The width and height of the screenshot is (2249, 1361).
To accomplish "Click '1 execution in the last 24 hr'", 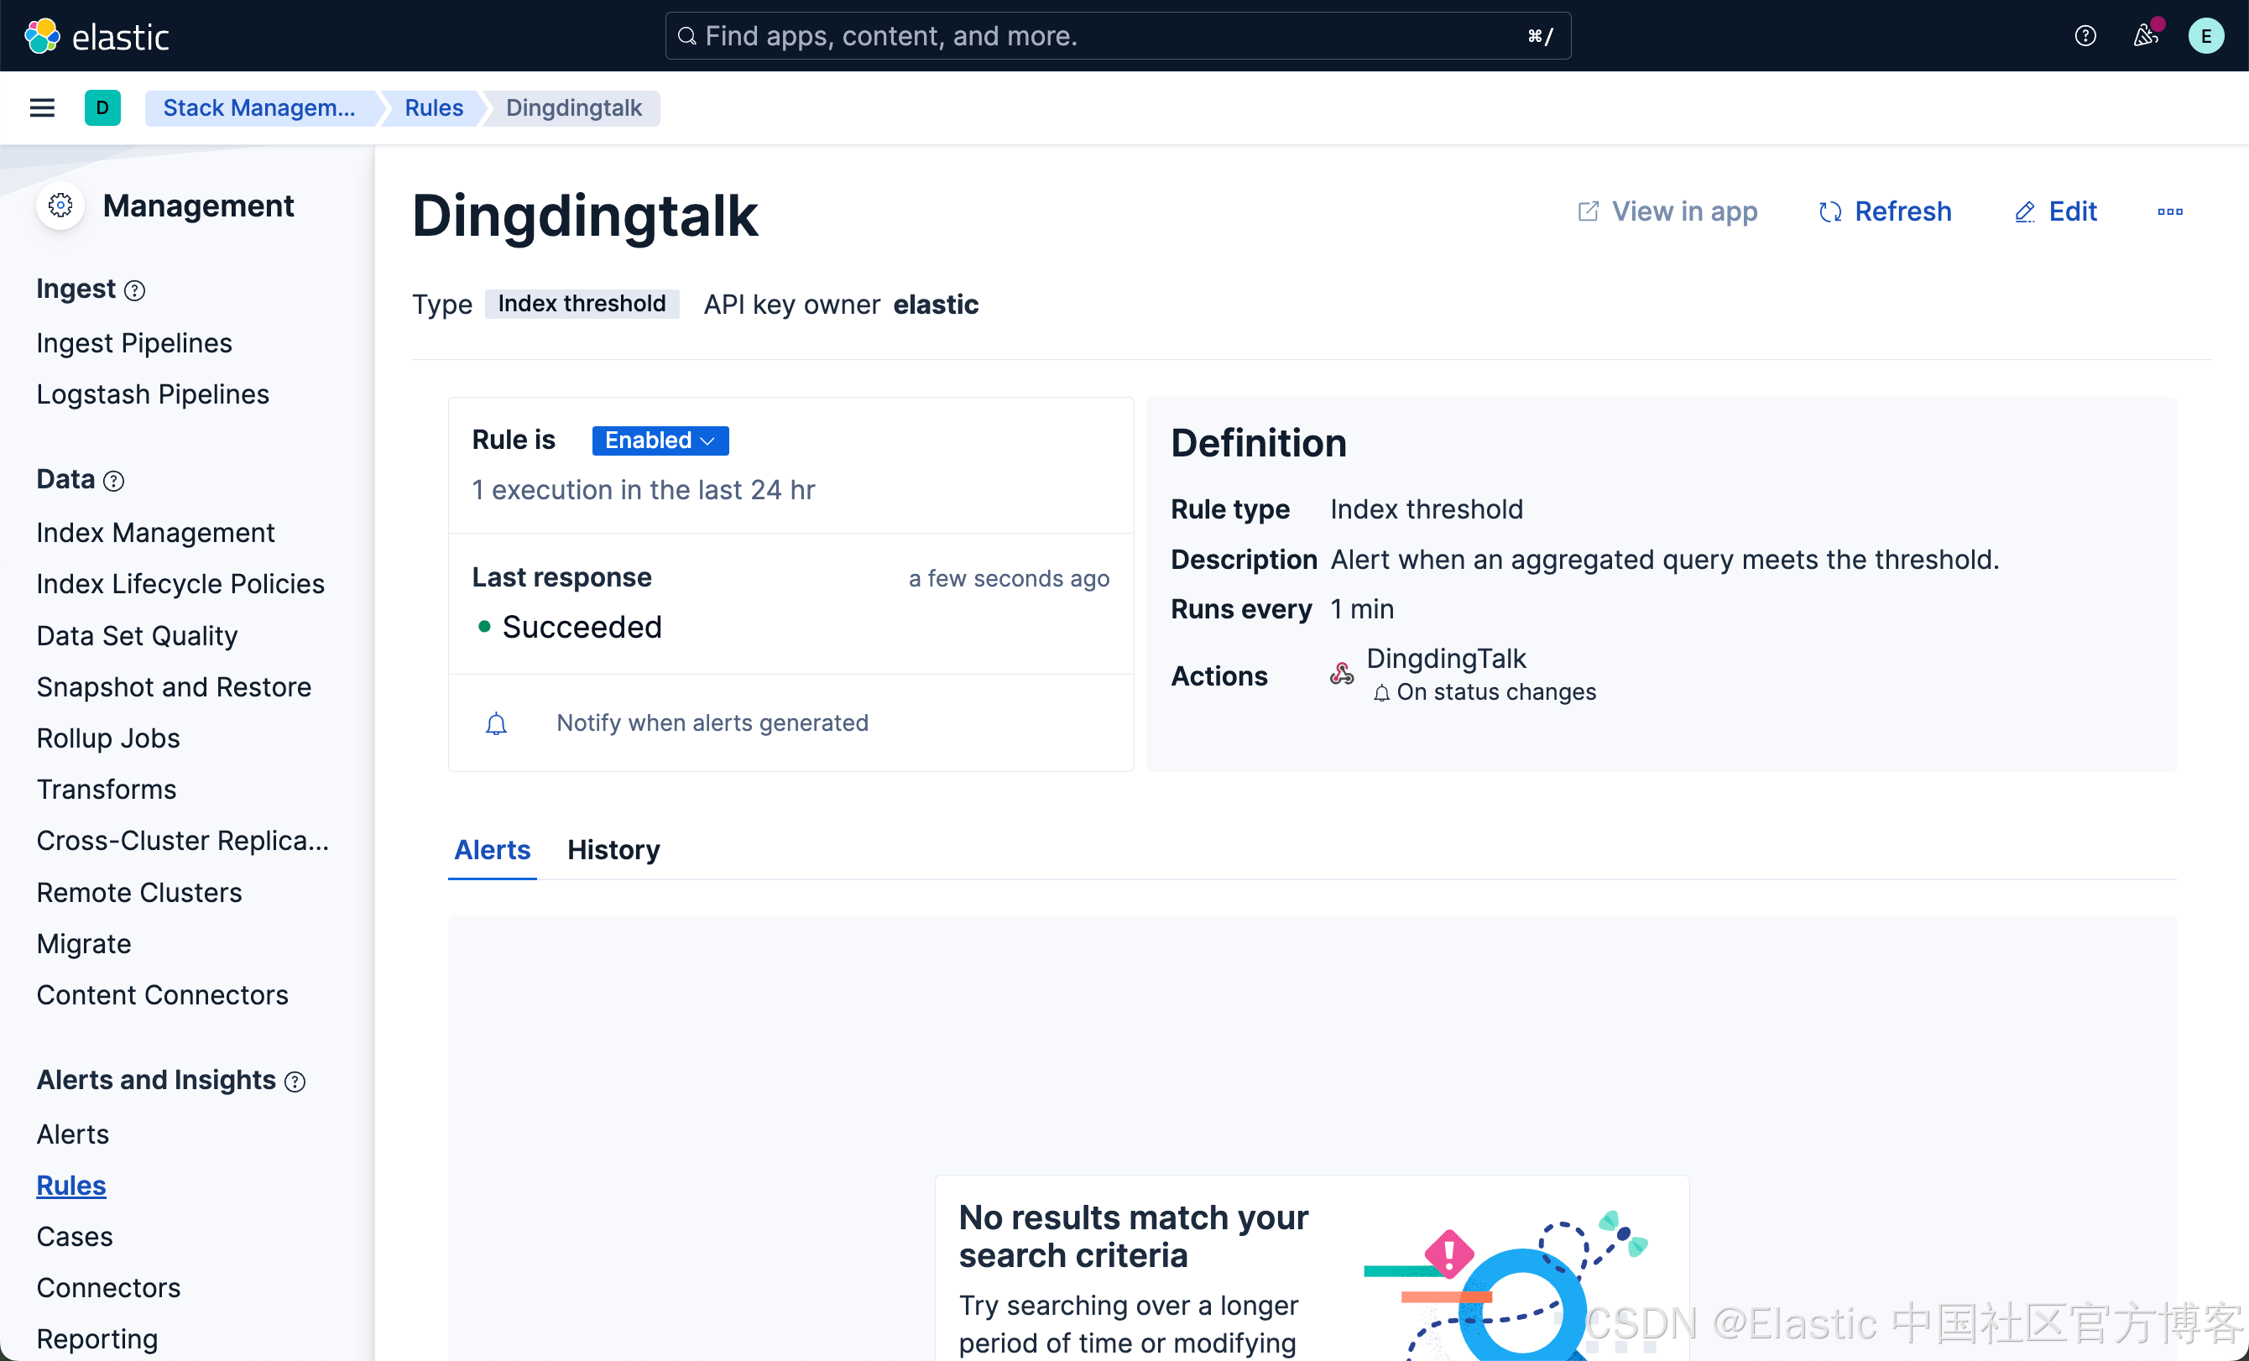I will (x=643, y=490).
